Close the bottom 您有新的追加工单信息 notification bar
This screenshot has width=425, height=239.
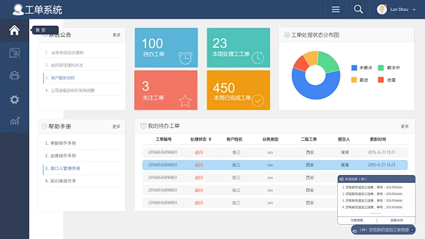click(x=412, y=230)
